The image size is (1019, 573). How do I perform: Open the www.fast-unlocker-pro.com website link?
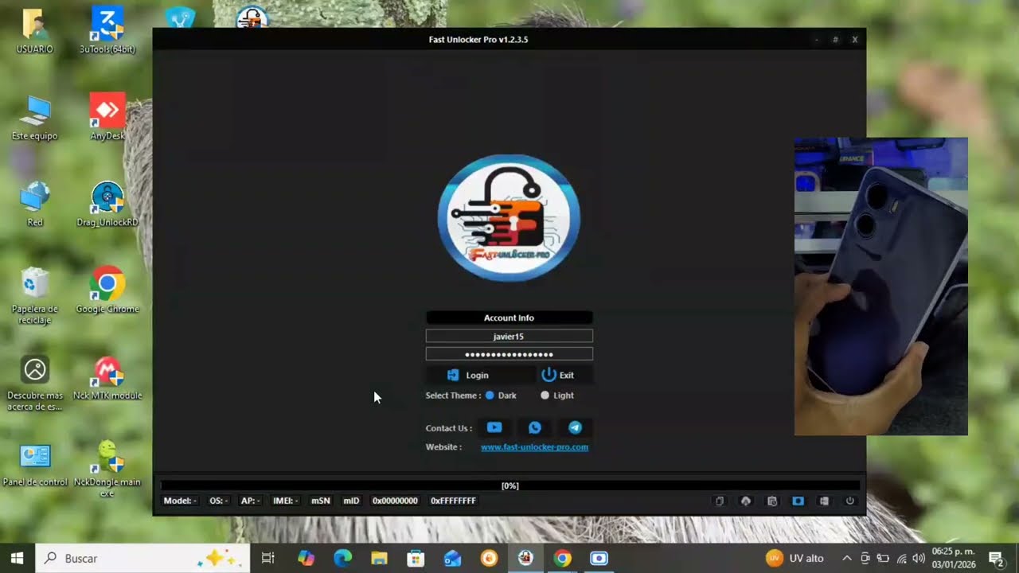point(534,447)
